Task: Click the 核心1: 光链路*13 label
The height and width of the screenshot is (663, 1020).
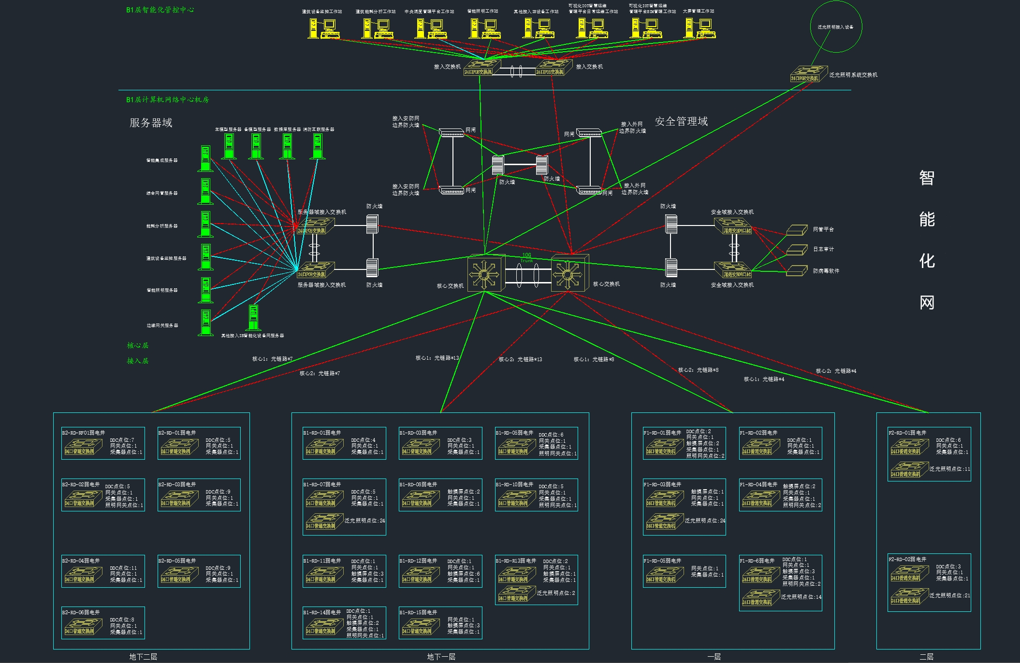Action: coord(437,358)
